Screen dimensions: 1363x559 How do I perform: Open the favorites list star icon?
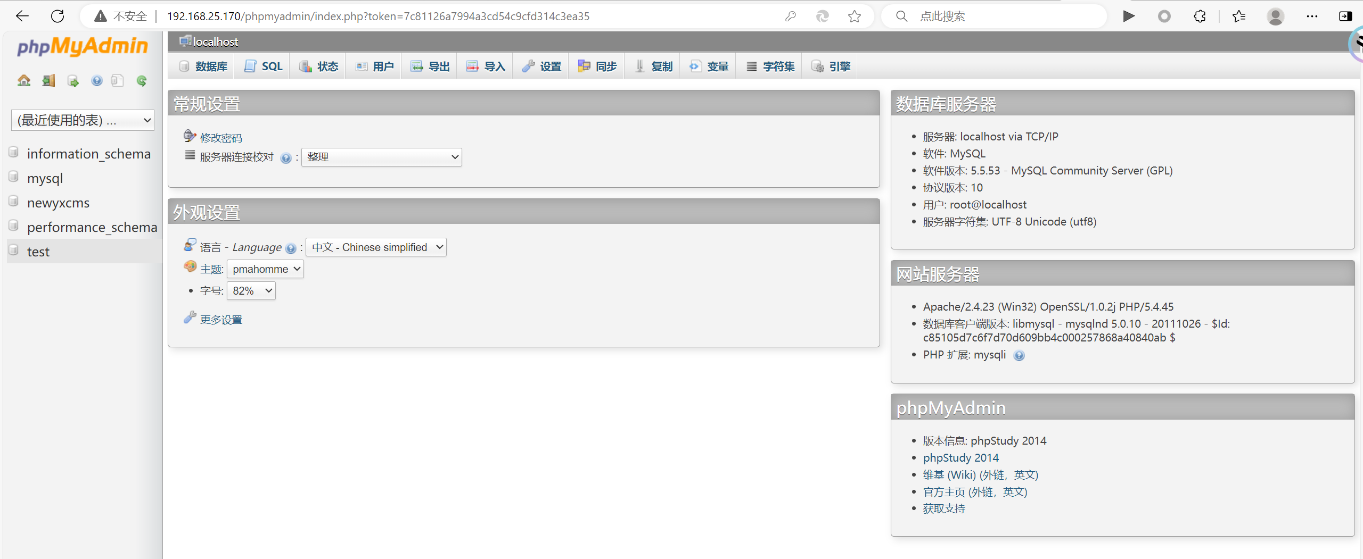(1239, 16)
